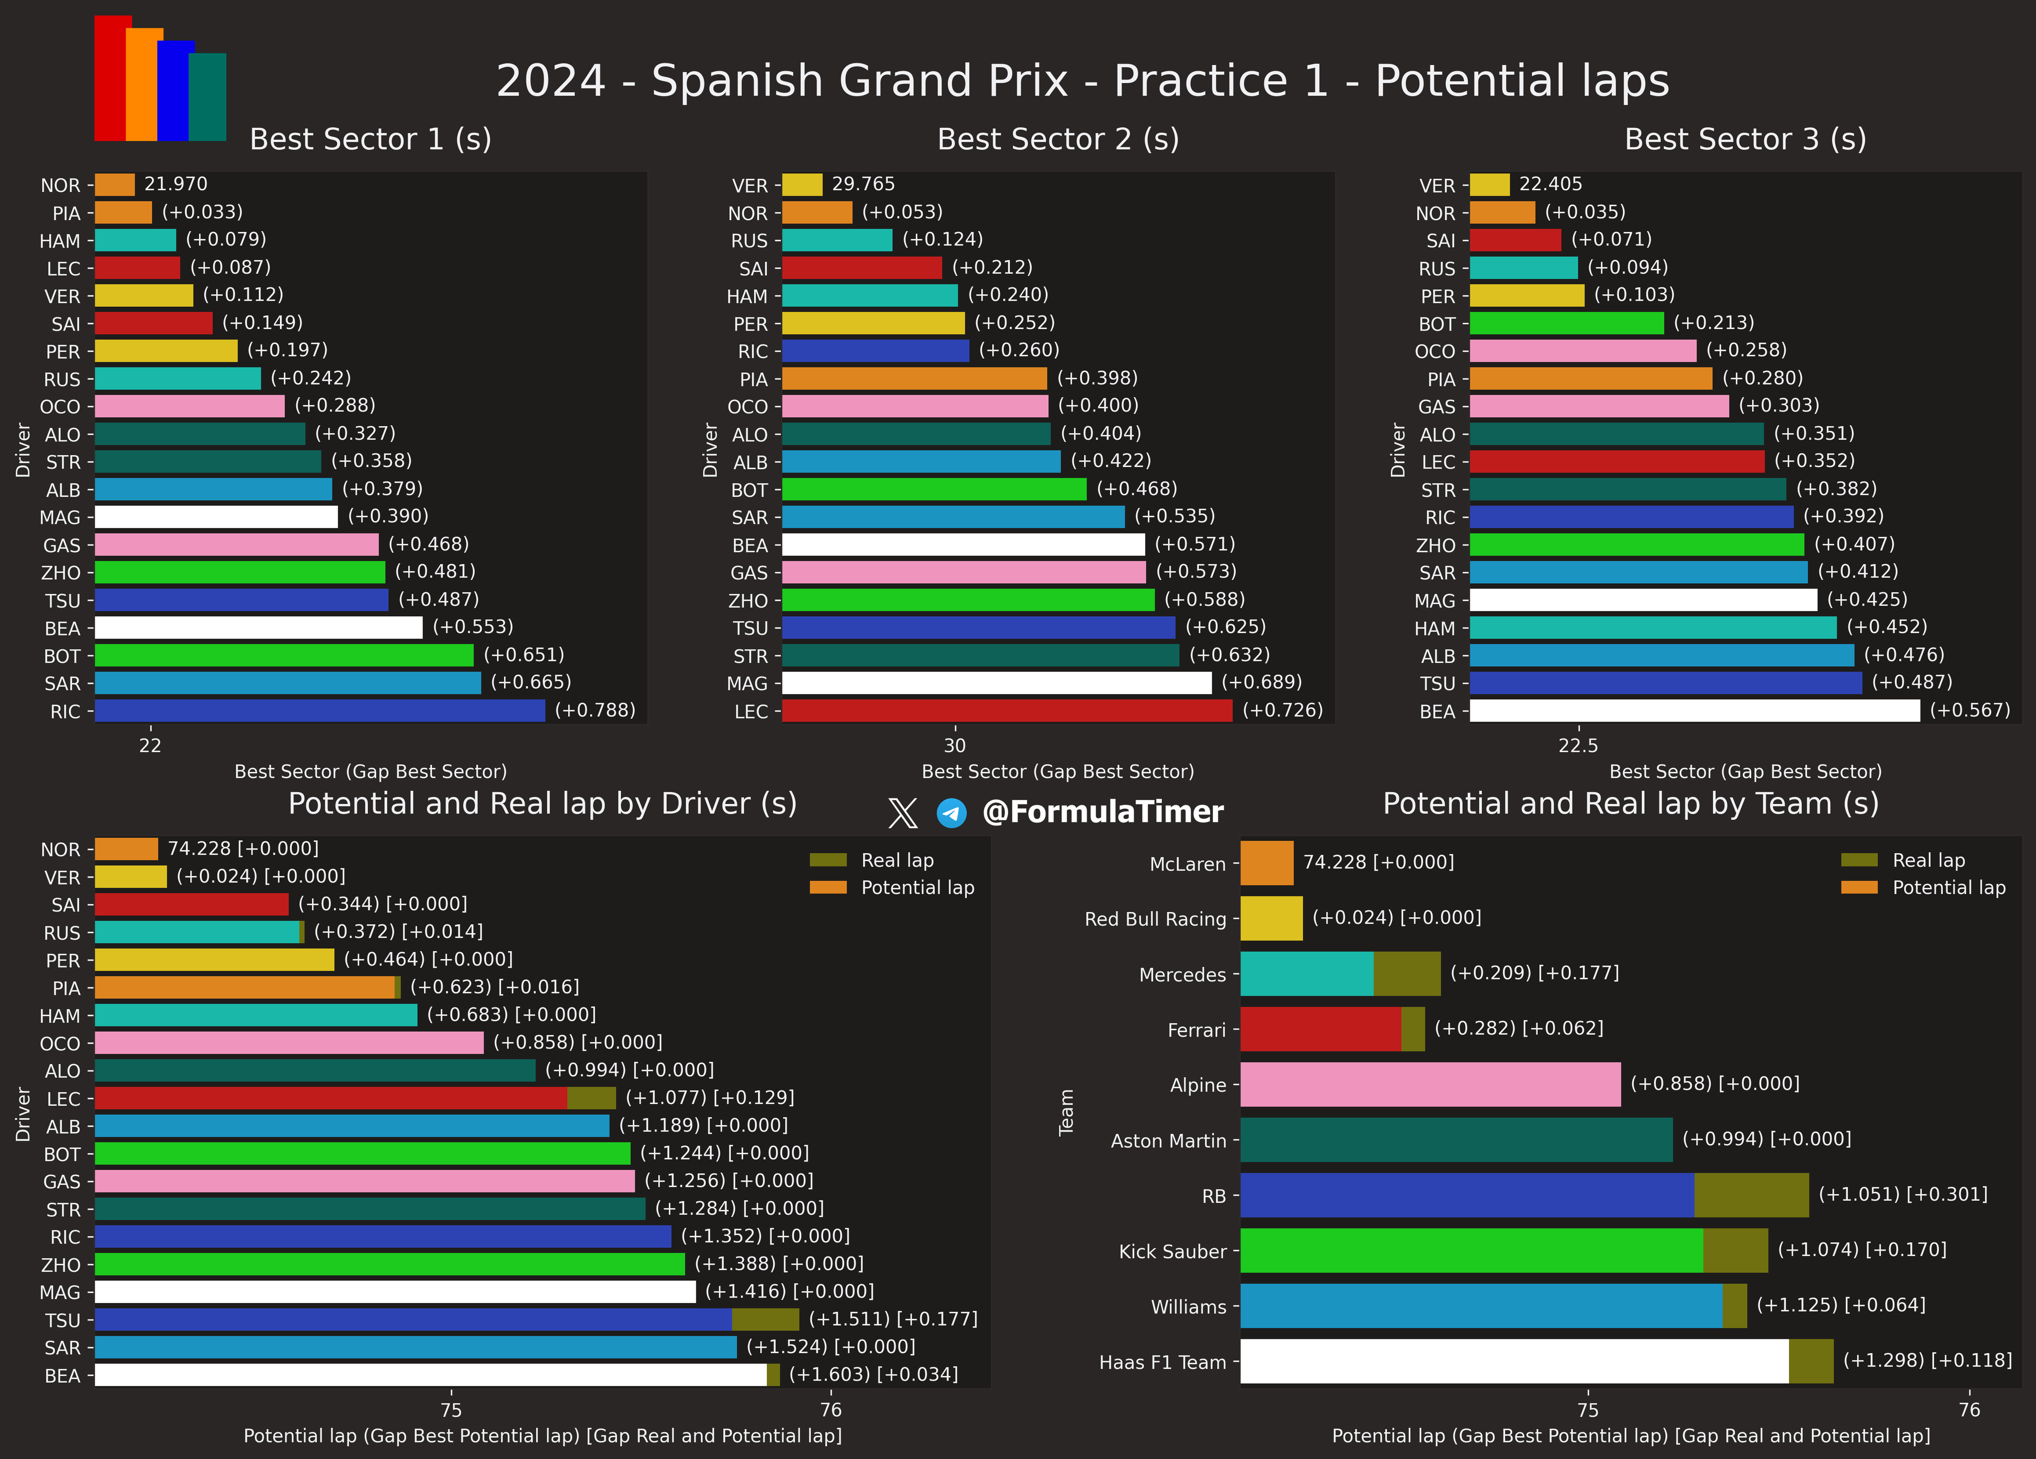
Task: Click the Telegram logo icon
Action: [951, 813]
